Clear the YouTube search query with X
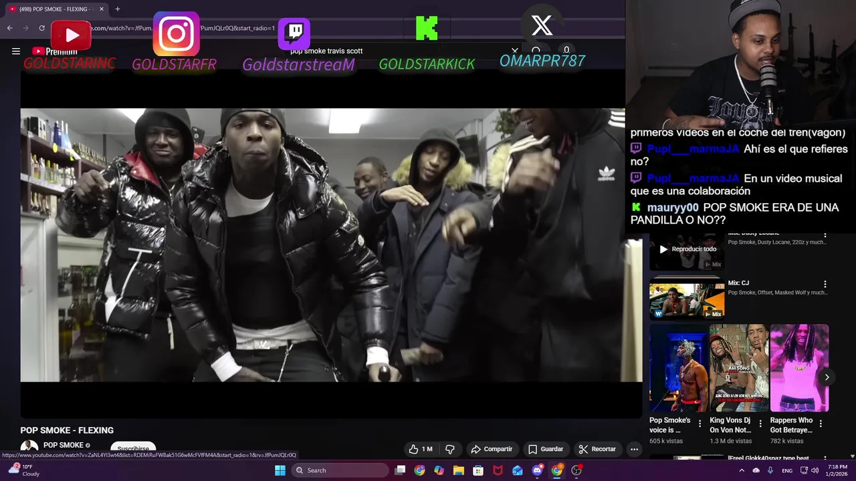 click(x=515, y=50)
